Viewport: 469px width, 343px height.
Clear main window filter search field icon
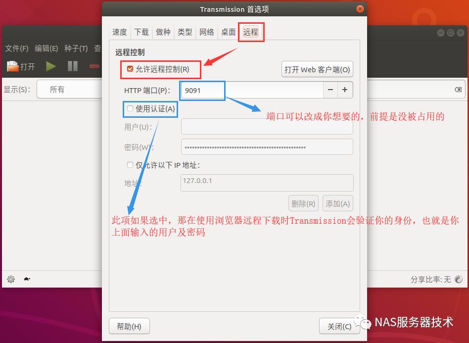click(x=458, y=90)
